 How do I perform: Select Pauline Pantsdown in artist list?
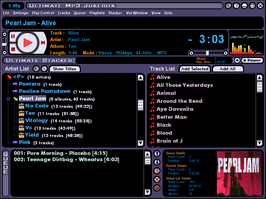click(x=45, y=91)
